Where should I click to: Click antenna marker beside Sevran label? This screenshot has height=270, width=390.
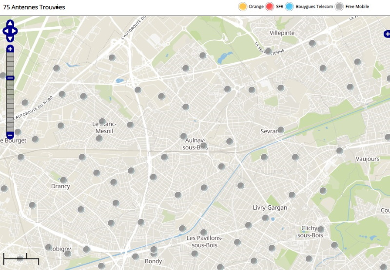click(x=281, y=130)
